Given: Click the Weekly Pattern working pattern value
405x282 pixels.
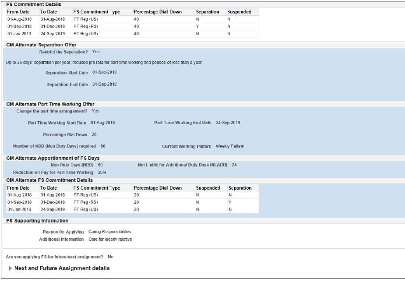Looking at the screenshot, I should coord(229,146).
